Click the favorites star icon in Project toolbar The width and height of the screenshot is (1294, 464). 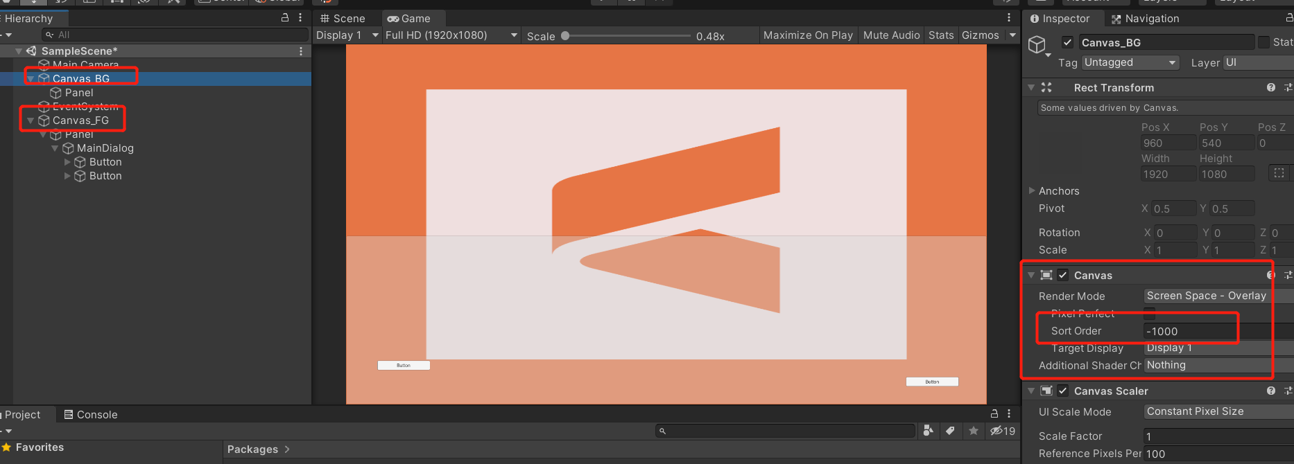coord(974,431)
